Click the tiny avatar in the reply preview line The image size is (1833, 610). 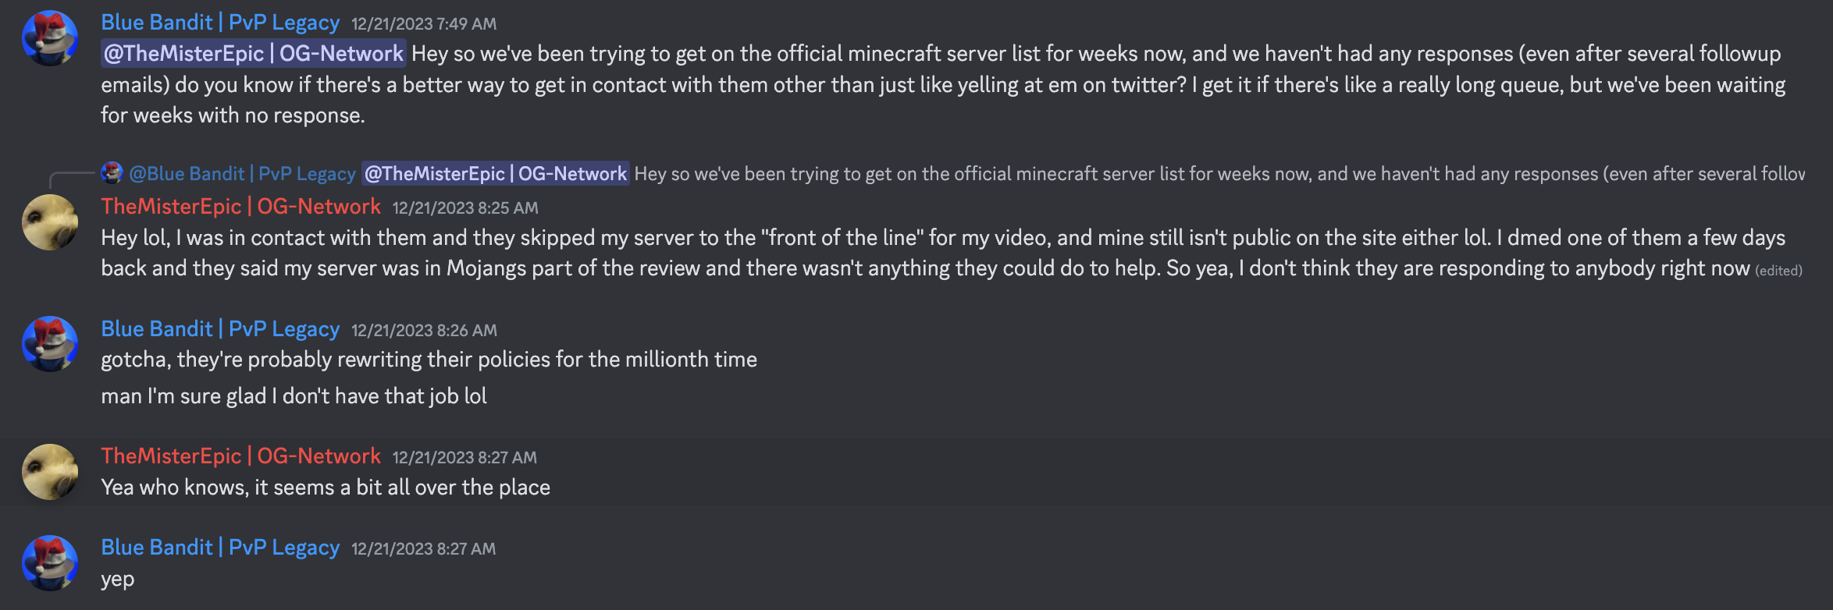112,173
